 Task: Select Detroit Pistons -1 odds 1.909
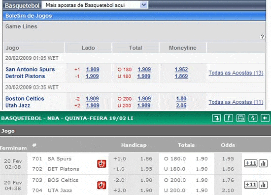pyautogui.click(x=92, y=76)
